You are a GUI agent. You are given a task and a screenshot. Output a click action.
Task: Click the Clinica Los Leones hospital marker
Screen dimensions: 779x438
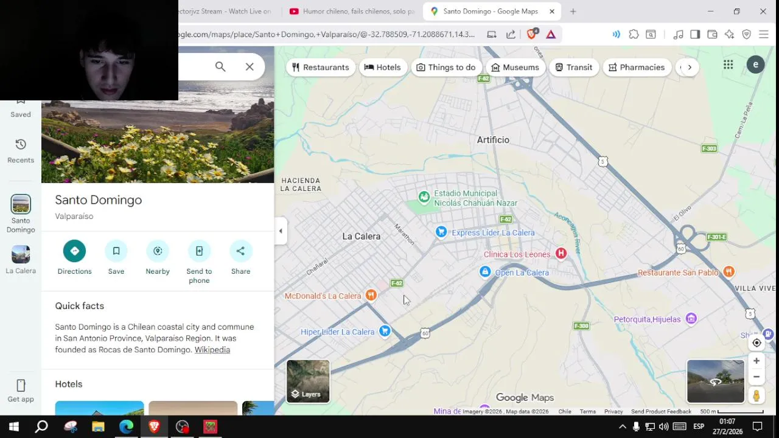tap(561, 254)
